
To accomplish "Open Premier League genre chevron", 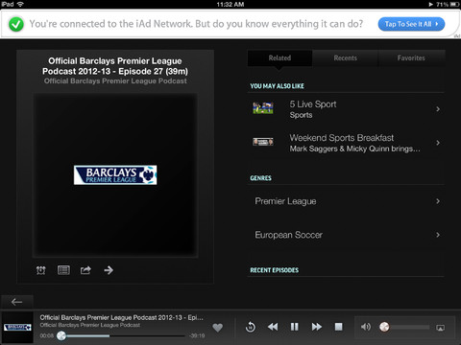I will 438,201.
